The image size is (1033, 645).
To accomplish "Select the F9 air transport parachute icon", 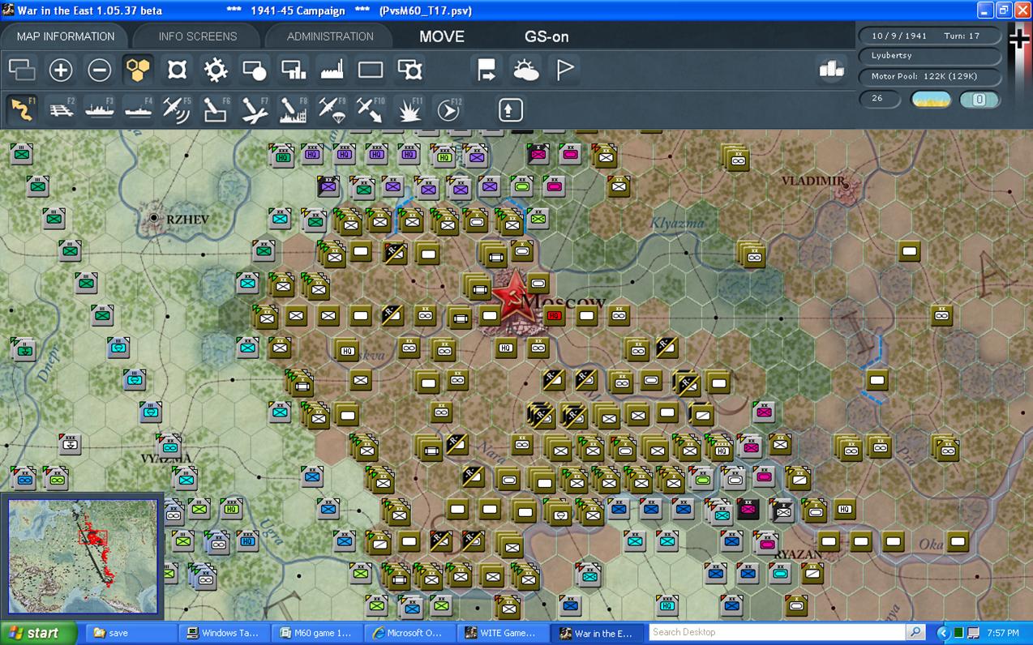I will [332, 109].
